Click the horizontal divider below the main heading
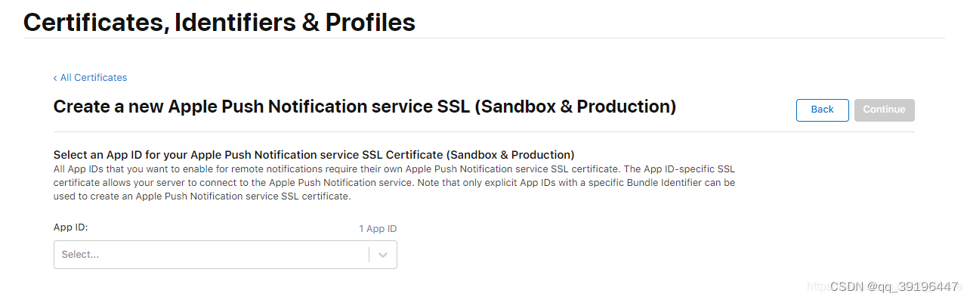The height and width of the screenshot is (300, 970). (x=483, y=132)
